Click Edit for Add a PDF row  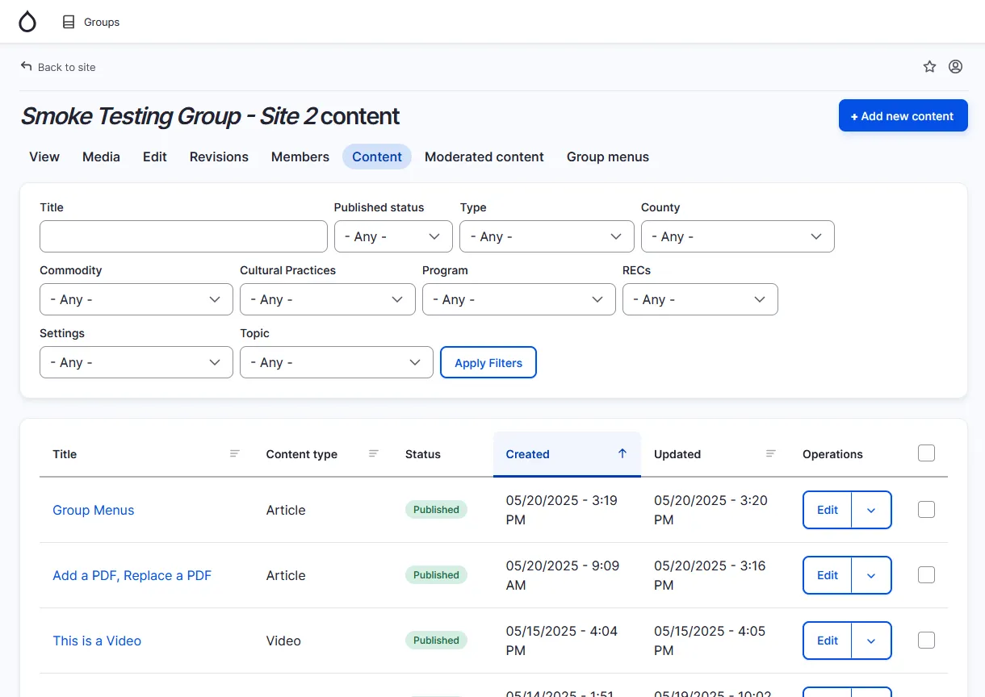828,575
